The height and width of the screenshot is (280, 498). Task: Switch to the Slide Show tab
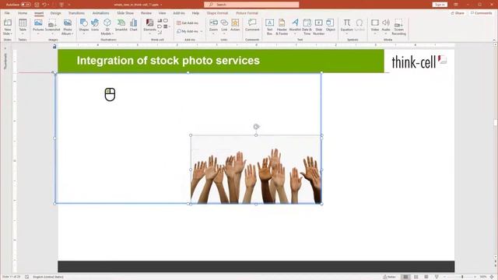(x=125, y=13)
